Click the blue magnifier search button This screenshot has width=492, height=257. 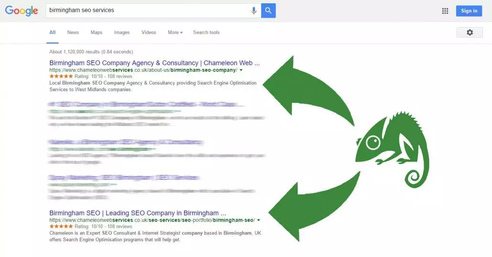click(268, 11)
